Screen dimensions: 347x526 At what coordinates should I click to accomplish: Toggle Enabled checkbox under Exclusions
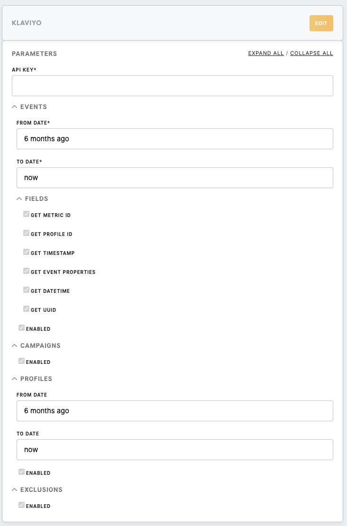21,505
